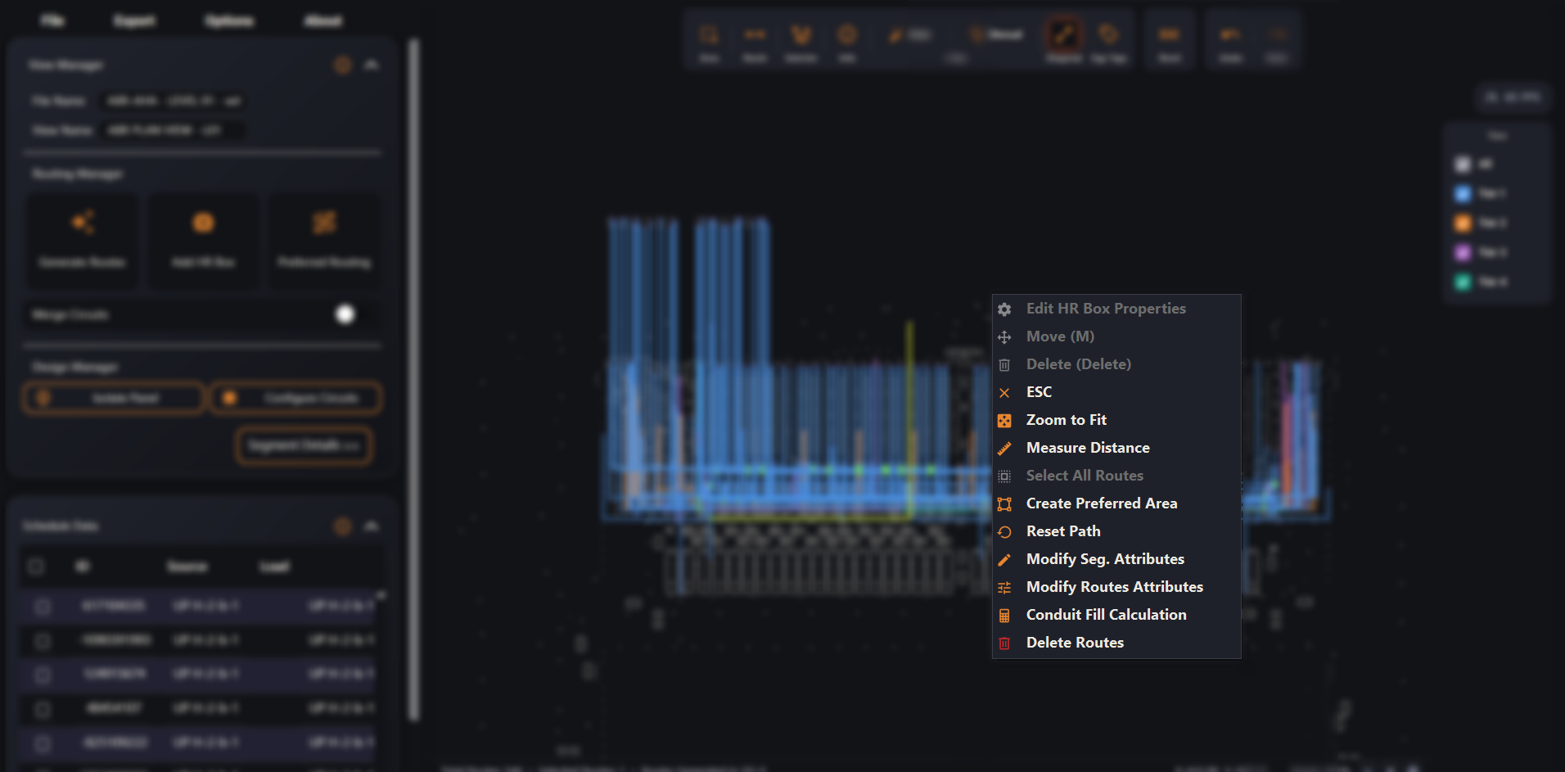Image resolution: width=1565 pixels, height=772 pixels.
Task: Select Move (M) from the context menu
Action: [x=1116, y=336]
